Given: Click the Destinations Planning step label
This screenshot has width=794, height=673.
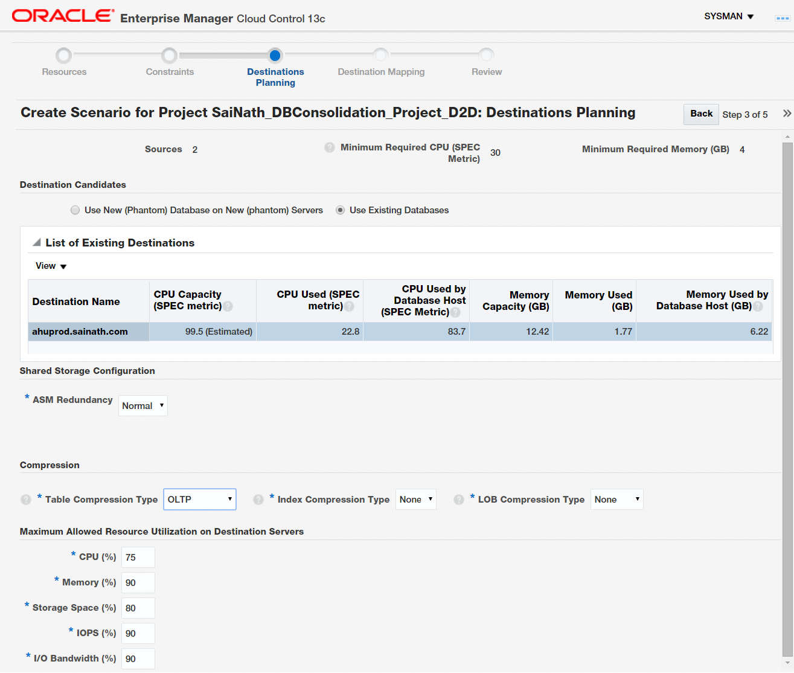Looking at the screenshot, I should (275, 77).
